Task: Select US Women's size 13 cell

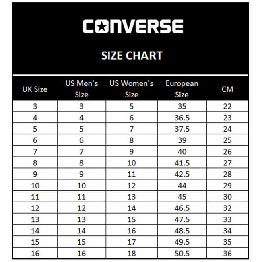Action: 132,197
